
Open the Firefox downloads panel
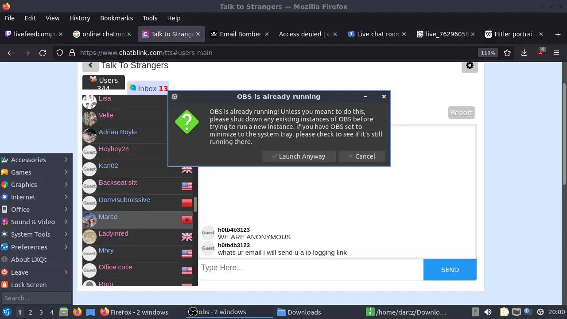pos(524,53)
